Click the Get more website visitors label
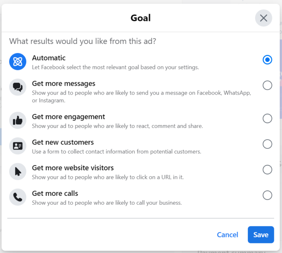This screenshot has height=253, width=282. (73, 168)
